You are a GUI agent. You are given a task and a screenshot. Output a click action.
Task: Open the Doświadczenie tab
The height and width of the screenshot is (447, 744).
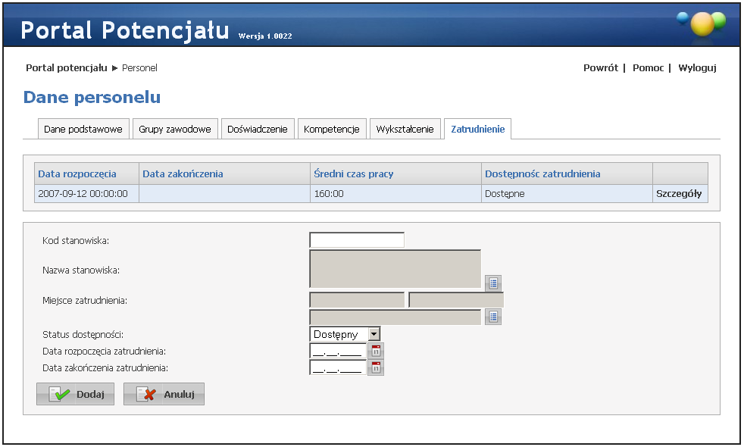click(258, 129)
